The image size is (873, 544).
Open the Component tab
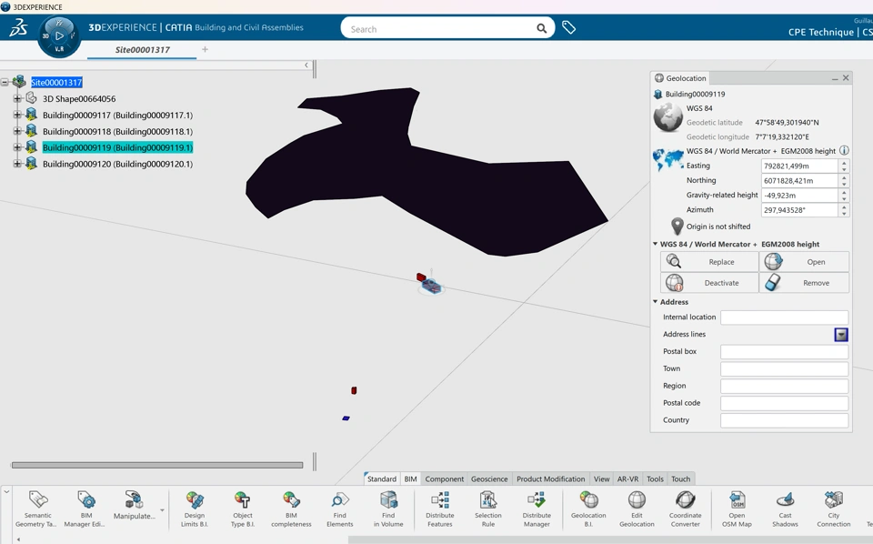(x=445, y=479)
